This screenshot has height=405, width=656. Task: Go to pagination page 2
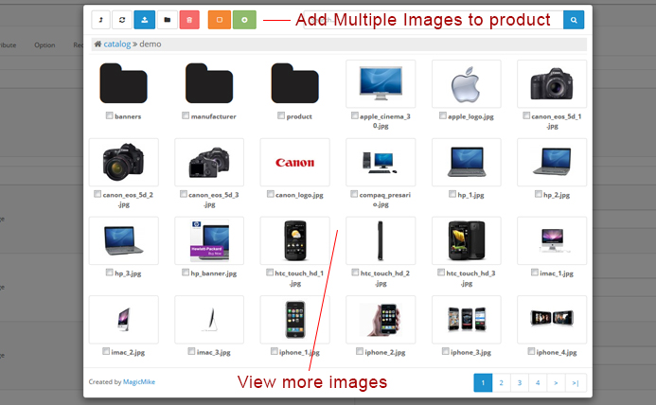(x=501, y=382)
